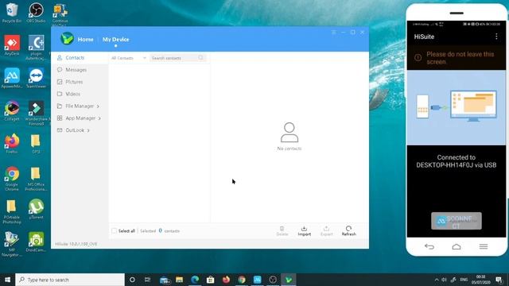
Task: Tick the Select all checkbox
Action: 114,231
